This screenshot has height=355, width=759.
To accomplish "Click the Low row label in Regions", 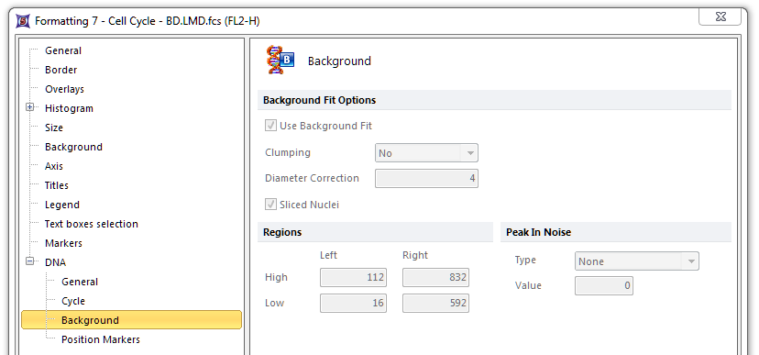I will pos(274,304).
